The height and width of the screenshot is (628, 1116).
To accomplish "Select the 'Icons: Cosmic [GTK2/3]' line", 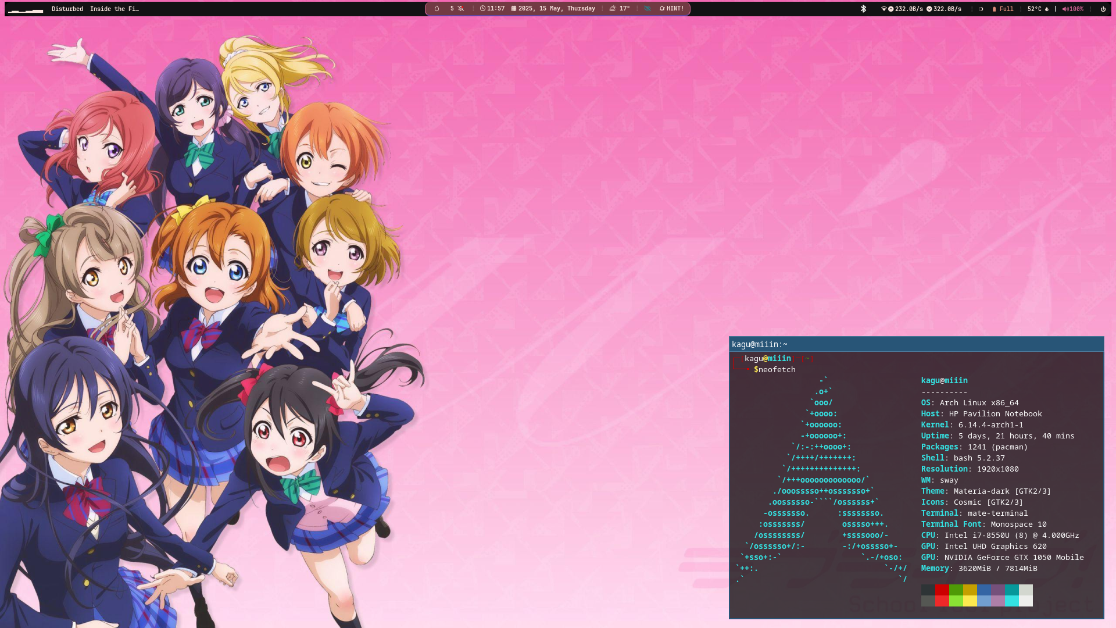I will 972,502.
